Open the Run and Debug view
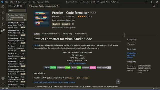The image size is (160, 90). coord(3,25)
